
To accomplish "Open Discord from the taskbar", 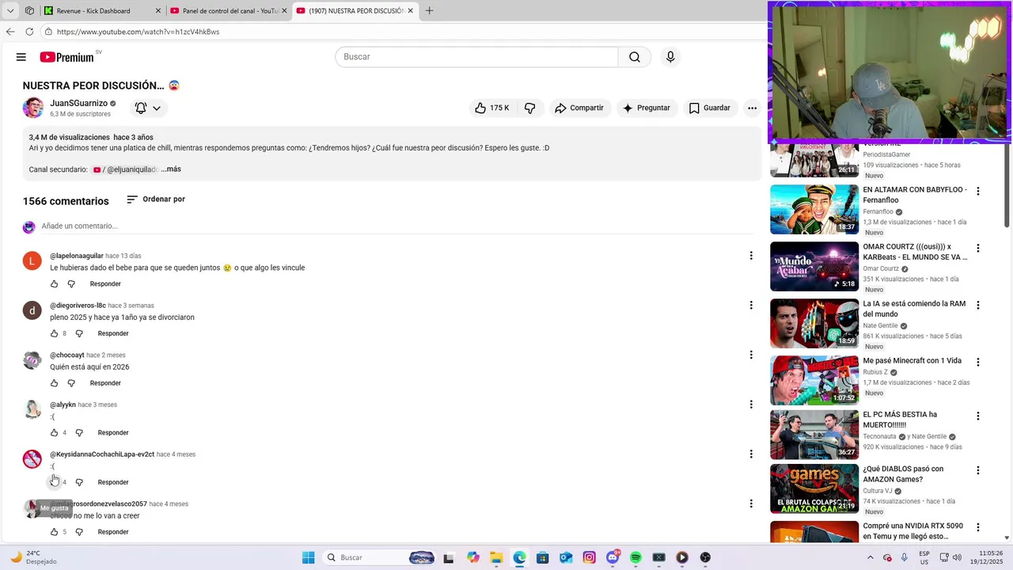I will (x=613, y=557).
